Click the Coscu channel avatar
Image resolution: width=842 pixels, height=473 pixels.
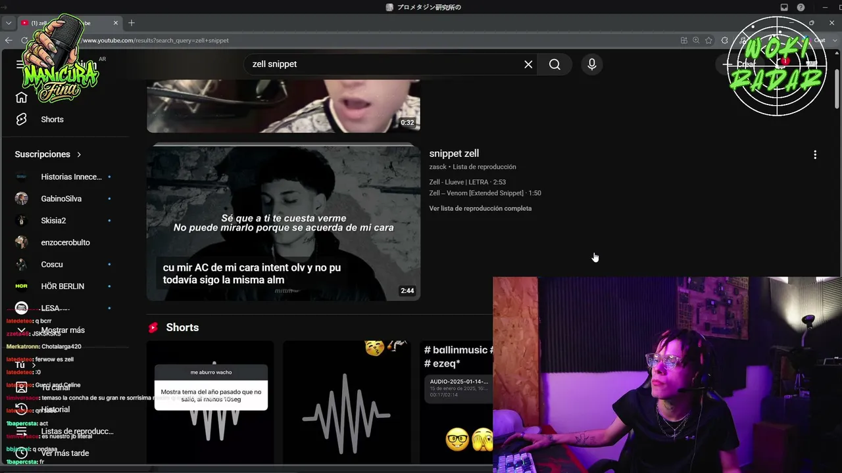pyautogui.click(x=21, y=264)
